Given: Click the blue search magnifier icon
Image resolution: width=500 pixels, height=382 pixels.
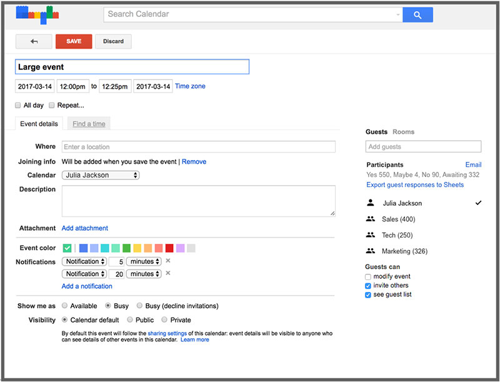Looking at the screenshot, I should [417, 14].
